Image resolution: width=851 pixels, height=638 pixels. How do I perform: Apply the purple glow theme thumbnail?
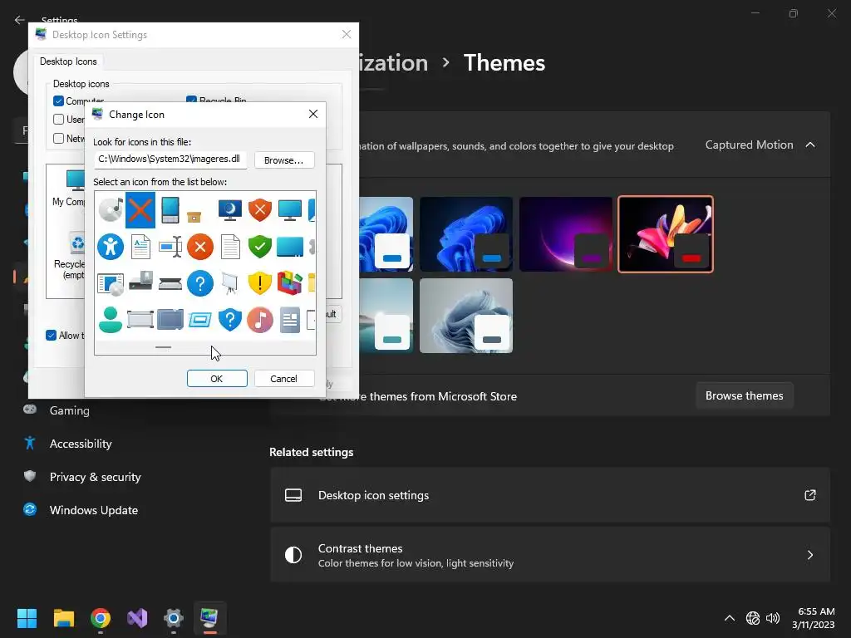click(x=565, y=234)
